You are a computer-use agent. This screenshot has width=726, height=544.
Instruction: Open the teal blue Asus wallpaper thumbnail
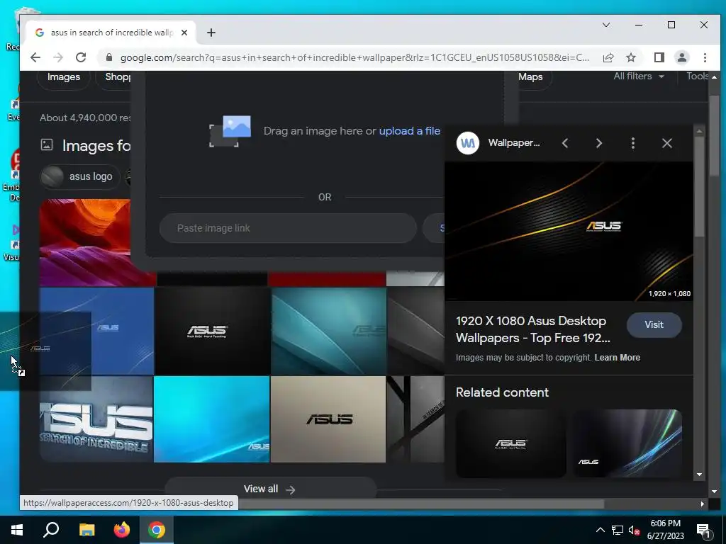[329, 331]
